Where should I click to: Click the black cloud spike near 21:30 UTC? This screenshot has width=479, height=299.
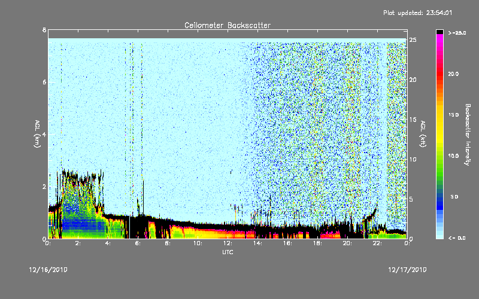coord(371,215)
